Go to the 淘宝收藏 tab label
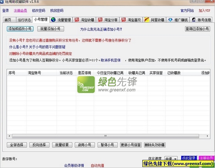Image resolution: width=215 pixels, height=168 pixels. pyautogui.click(x=87, y=20)
